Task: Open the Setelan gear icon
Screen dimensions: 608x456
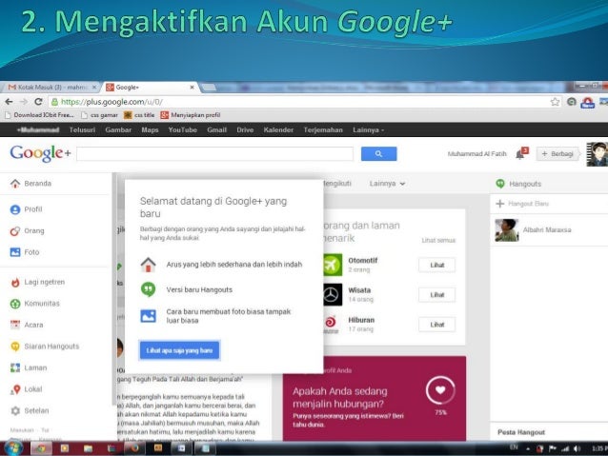Action: 15,410
